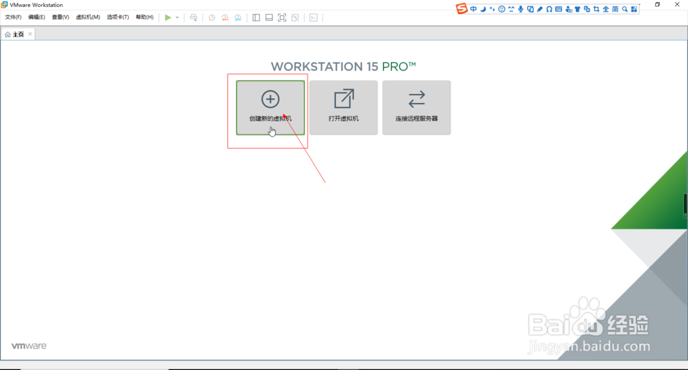
Task: Click the Sogou handwriting pen icon
Action: click(x=539, y=9)
